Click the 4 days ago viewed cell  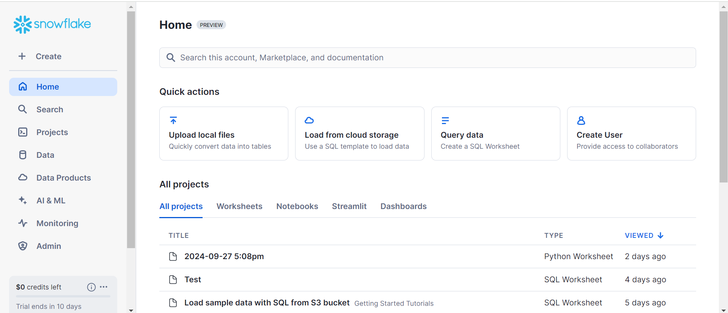pyautogui.click(x=645, y=280)
